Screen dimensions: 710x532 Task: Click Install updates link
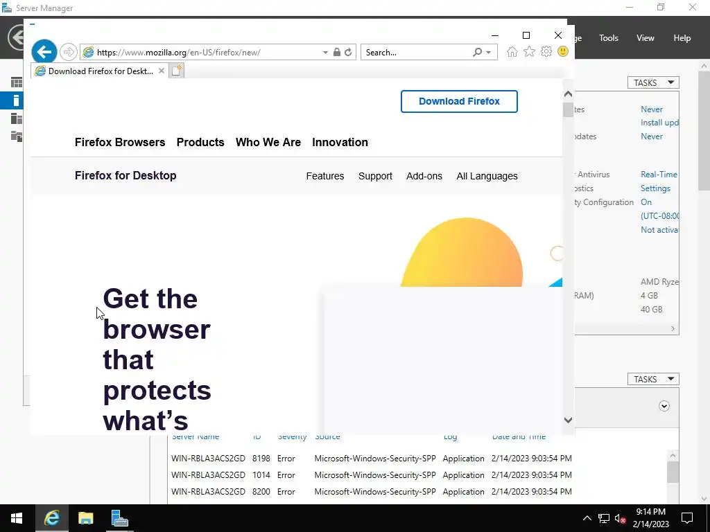tap(659, 123)
